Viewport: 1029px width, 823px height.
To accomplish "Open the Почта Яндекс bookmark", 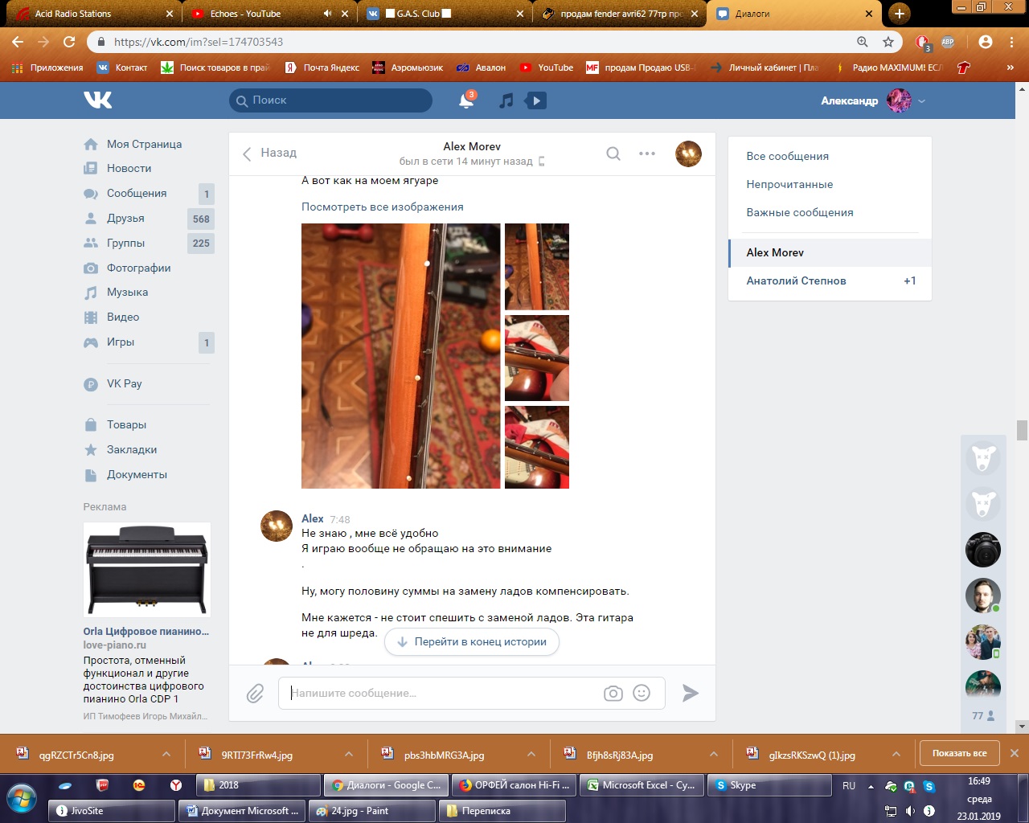I will pyautogui.click(x=322, y=68).
